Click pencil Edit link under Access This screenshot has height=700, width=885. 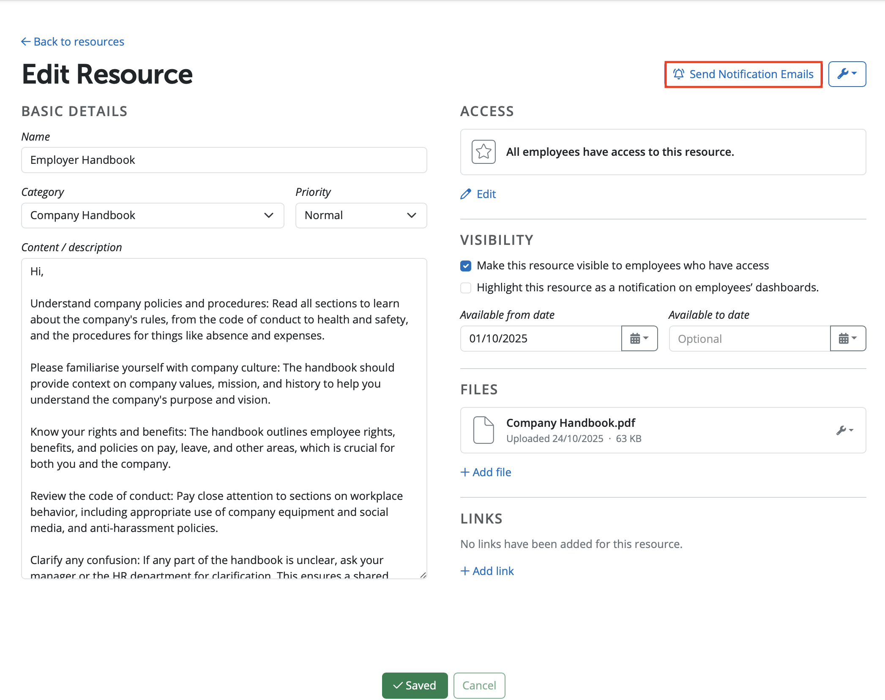pyautogui.click(x=478, y=194)
